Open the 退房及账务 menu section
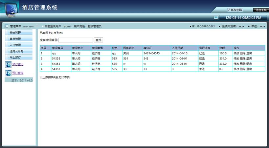 click(19, 51)
